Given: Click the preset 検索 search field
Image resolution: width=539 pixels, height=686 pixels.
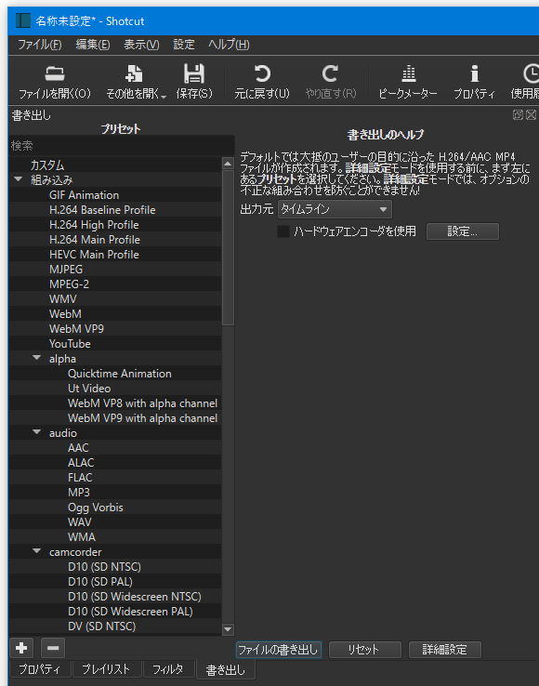Looking at the screenshot, I should tap(121, 145).
